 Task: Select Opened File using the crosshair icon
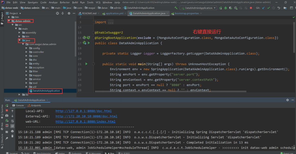tap(57, 13)
